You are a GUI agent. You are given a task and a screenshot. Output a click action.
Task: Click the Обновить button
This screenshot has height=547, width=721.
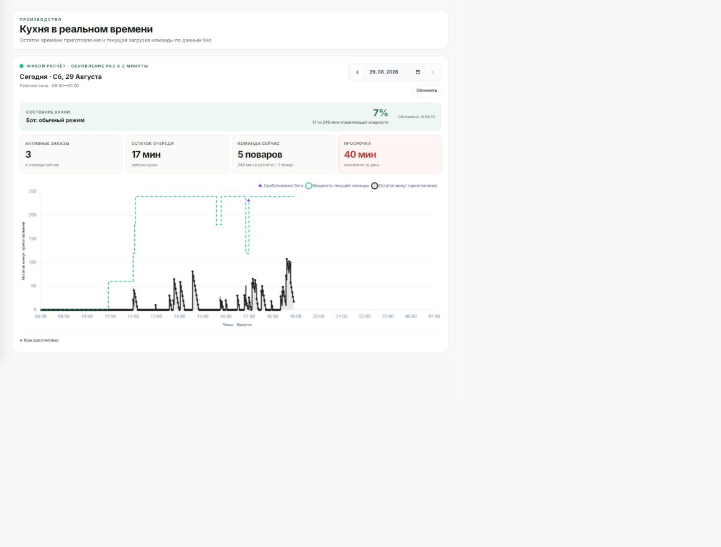(427, 91)
